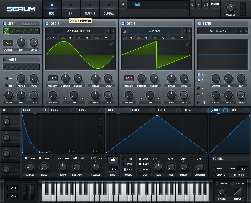251x203 pixels.
Task: Click the VELO drag-assign cross icon
Action: [211, 110]
